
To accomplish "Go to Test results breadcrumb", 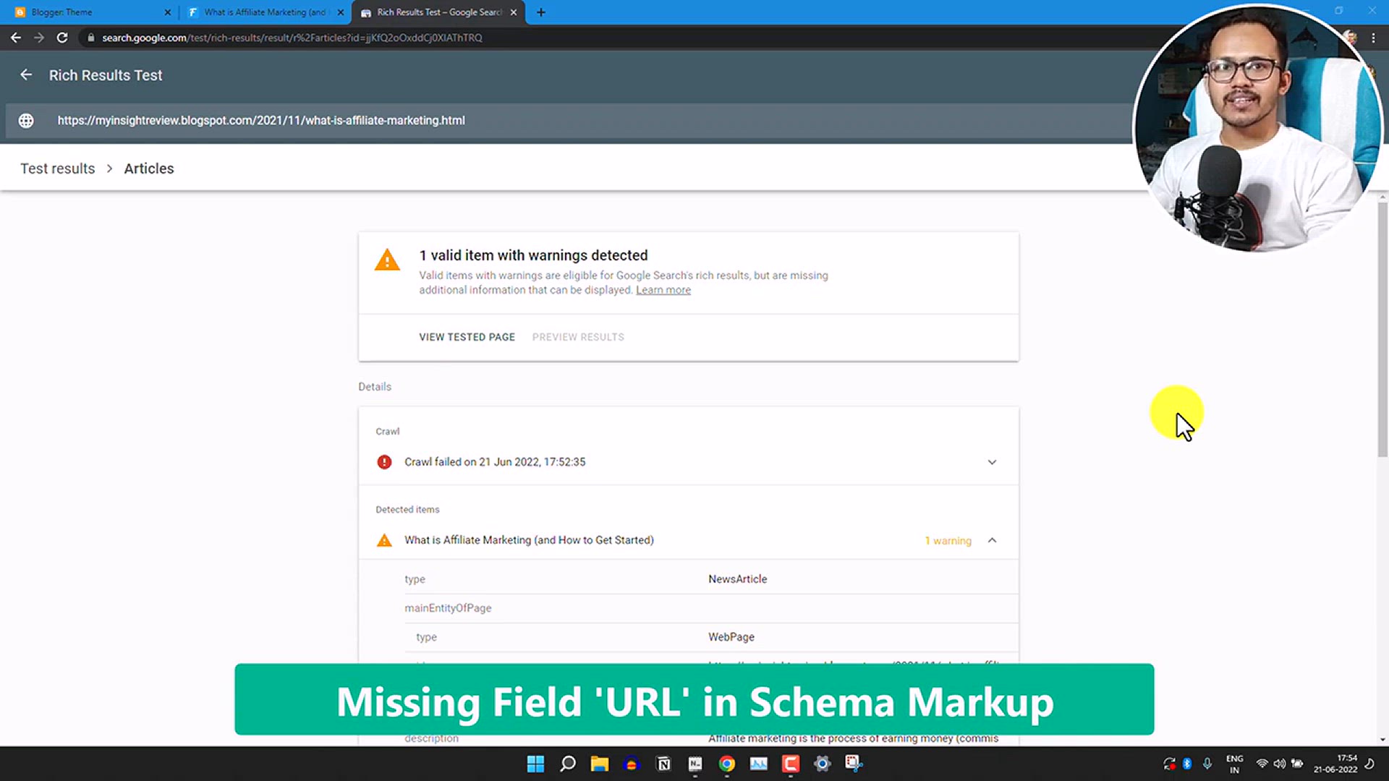I will pos(58,168).
